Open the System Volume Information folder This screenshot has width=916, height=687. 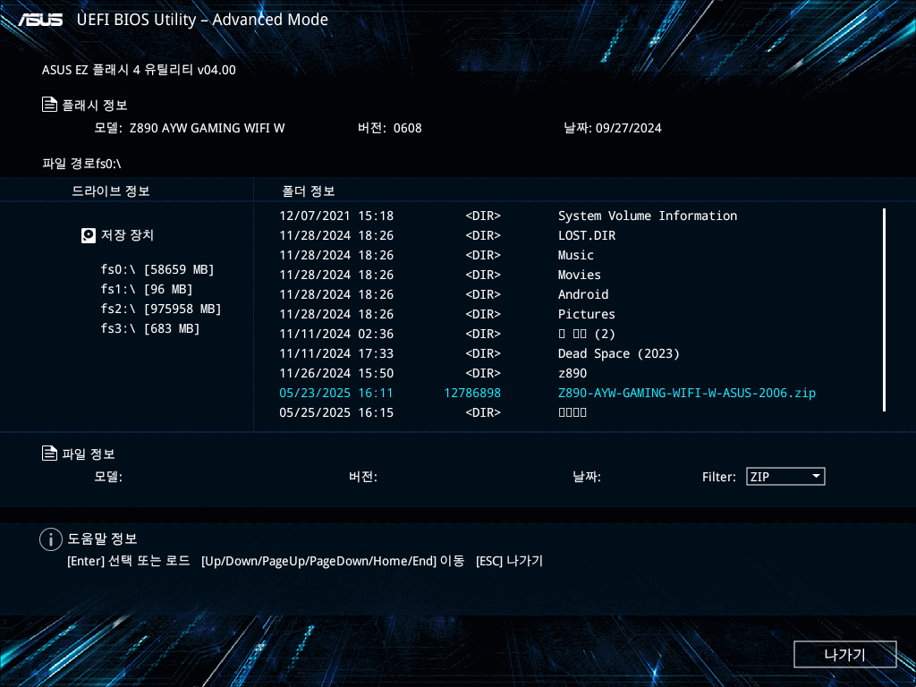pos(648,216)
